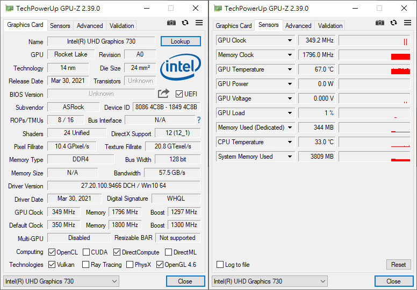Enable the Log to file checkbox
The image size is (417, 290).
[220, 264]
